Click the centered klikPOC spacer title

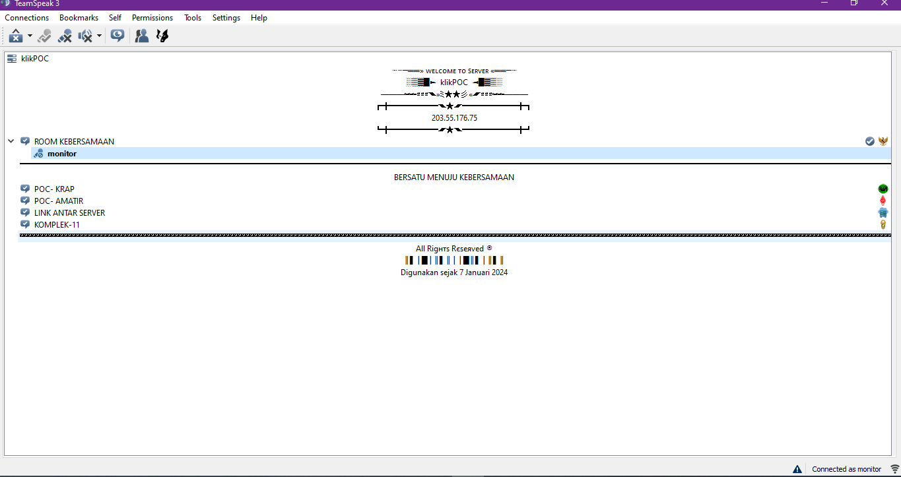point(454,82)
